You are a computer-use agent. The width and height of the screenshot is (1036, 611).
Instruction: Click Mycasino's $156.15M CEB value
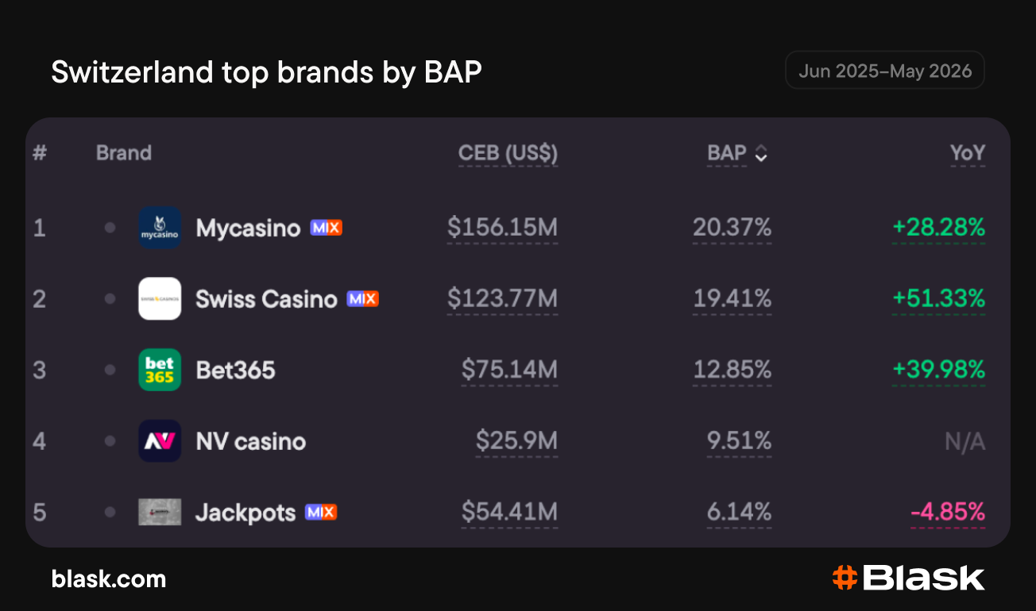coord(502,229)
